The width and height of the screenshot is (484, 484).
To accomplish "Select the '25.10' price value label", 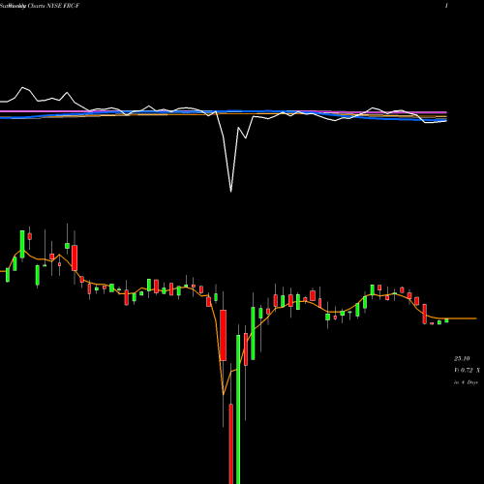I will [x=462, y=358].
